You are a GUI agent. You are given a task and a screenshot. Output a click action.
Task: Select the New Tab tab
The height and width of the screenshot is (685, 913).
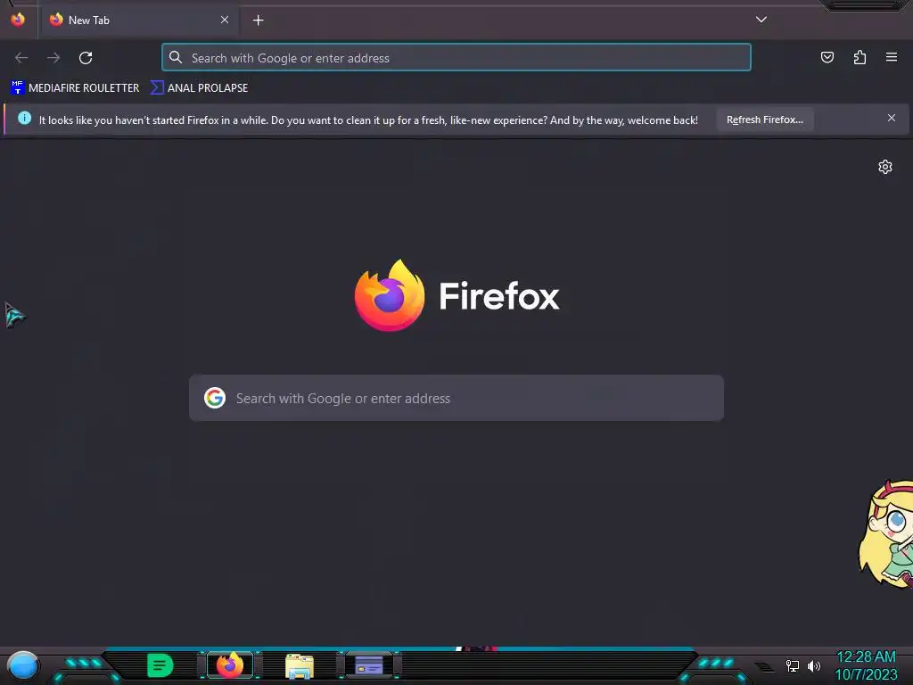[x=138, y=20]
